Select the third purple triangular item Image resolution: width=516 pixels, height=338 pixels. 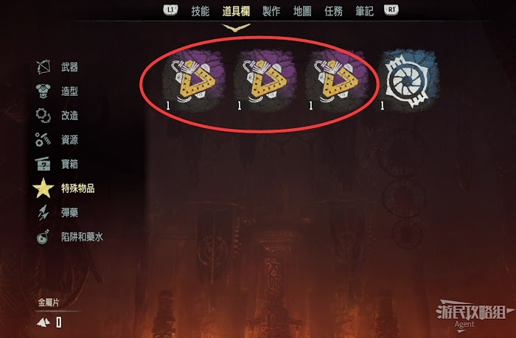337,80
